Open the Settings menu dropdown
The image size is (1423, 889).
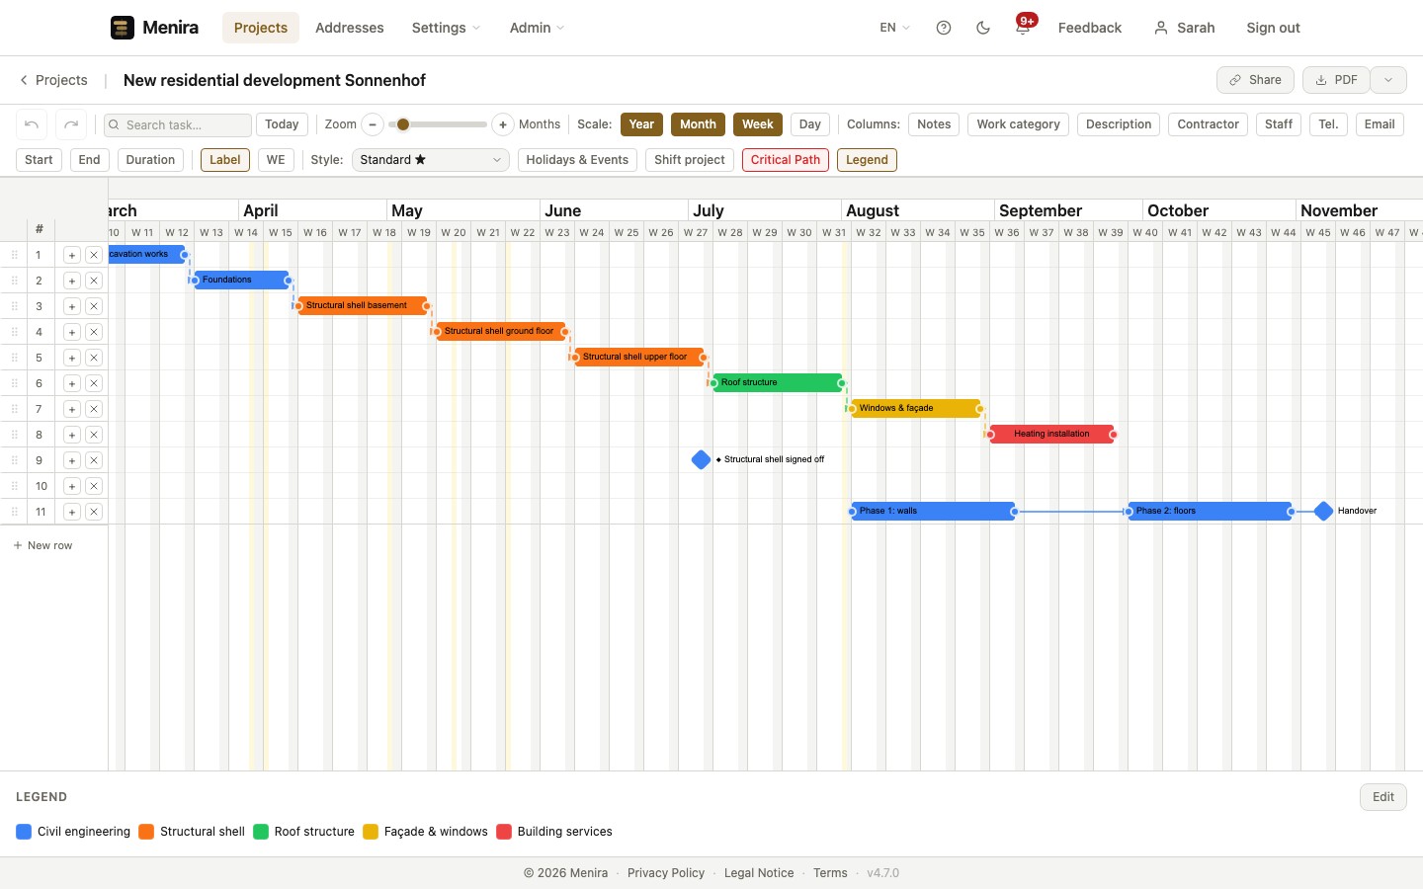446,28
